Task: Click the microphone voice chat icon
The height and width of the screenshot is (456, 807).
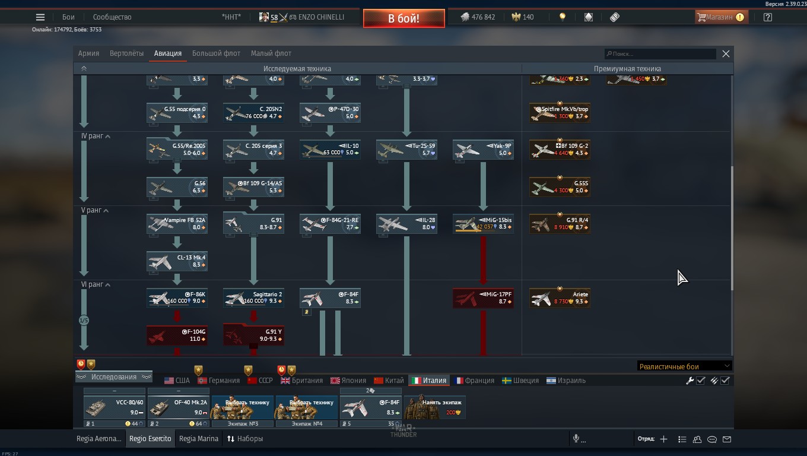Action: click(x=576, y=439)
